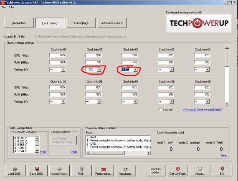
Task: Open the FAQ document
Action: pyautogui.click(x=82, y=171)
